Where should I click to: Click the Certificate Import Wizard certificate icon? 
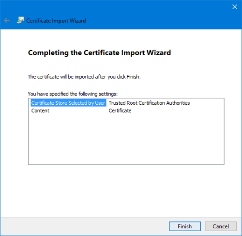pyautogui.click(x=20, y=20)
